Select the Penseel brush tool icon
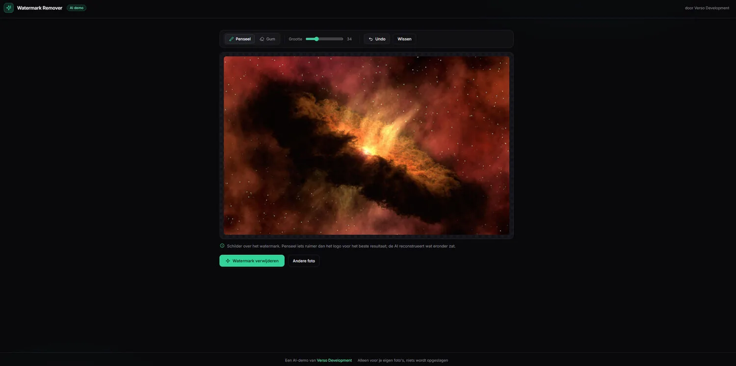The height and width of the screenshot is (366, 736). click(x=232, y=39)
